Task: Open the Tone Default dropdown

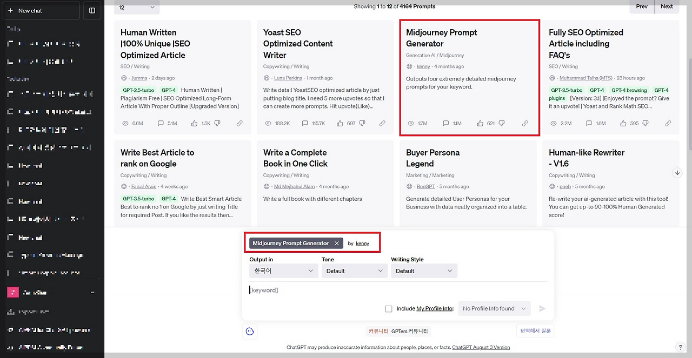Action: point(355,271)
